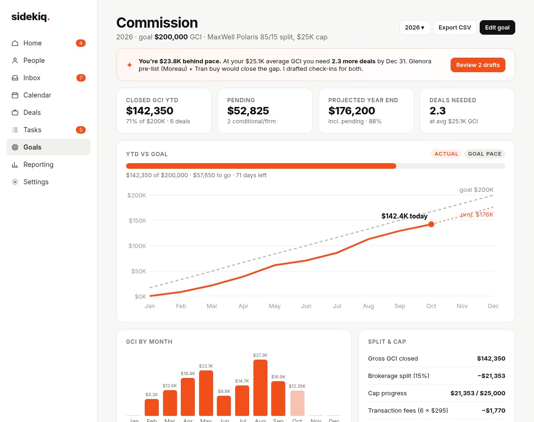Viewport: 534px width, 422px height.
Task: Click the Brokerage split (15%) row
Action: point(437,376)
